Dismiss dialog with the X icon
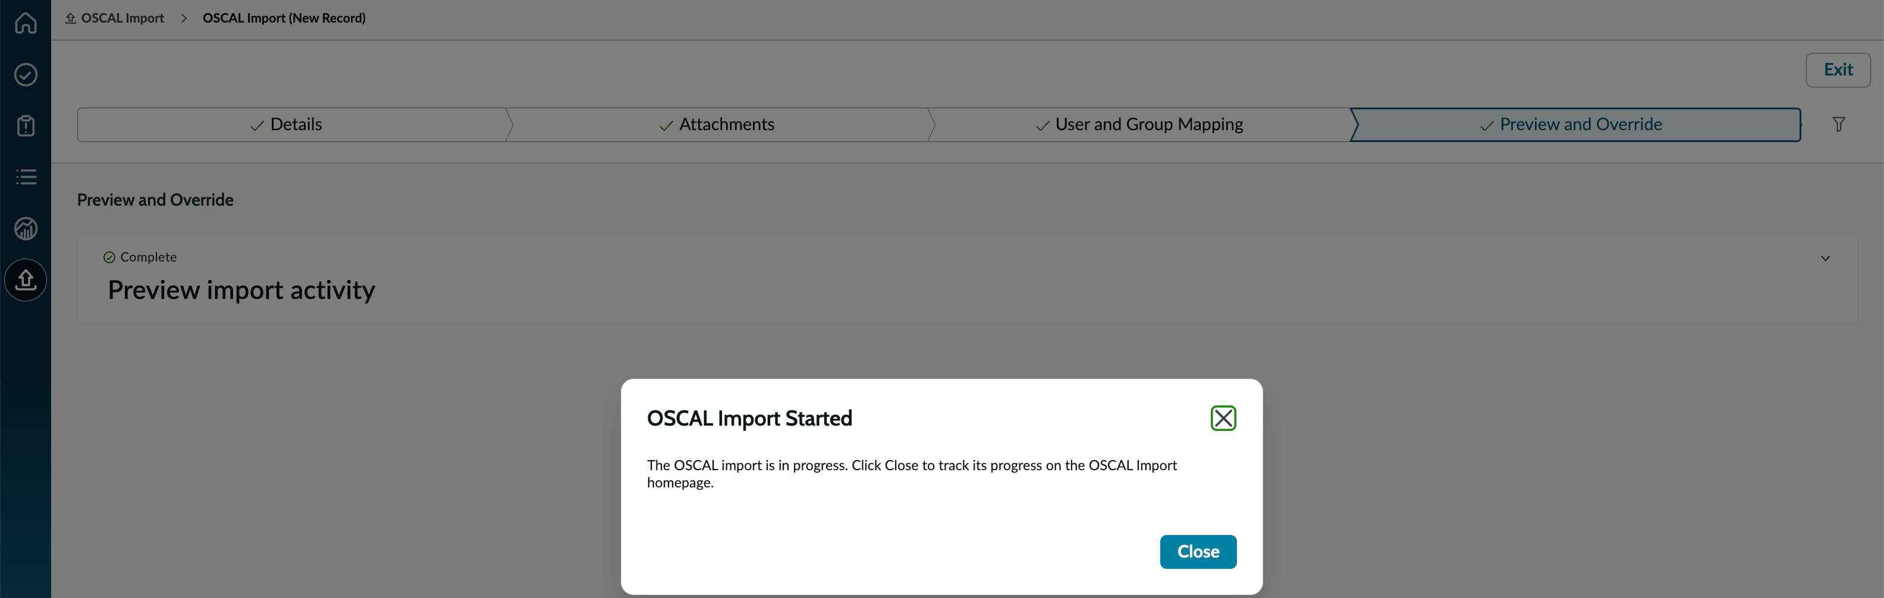Screen dimensions: 1884x598 point(1223,418)
